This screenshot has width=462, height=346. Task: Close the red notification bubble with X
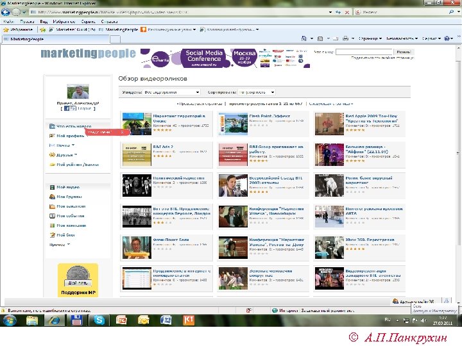pos(123,132)
